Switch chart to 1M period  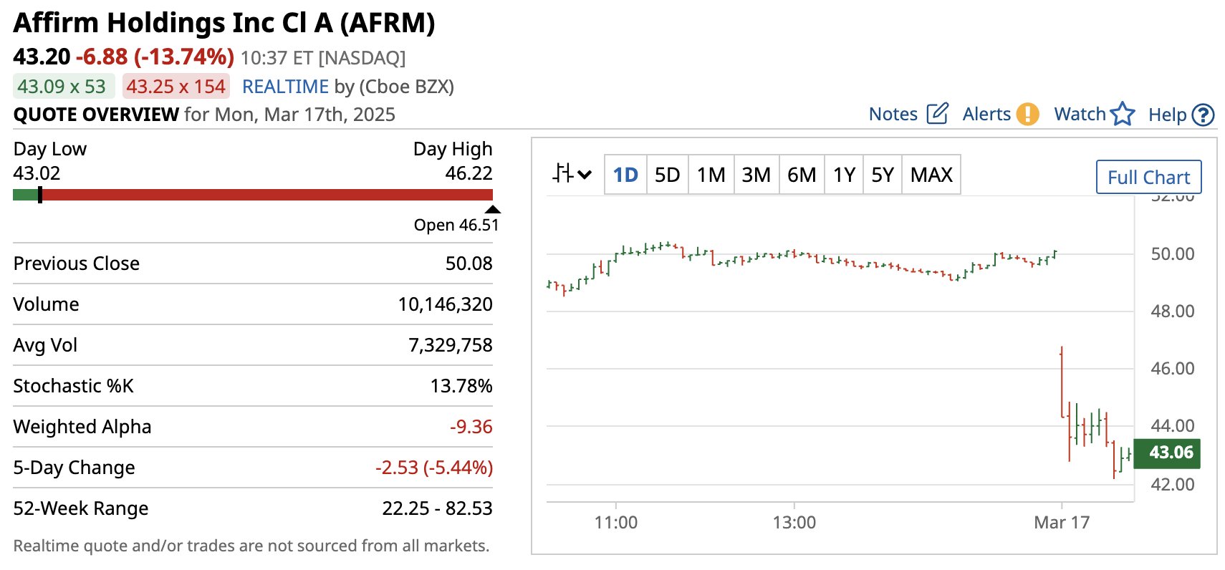(x=711, y=175)
